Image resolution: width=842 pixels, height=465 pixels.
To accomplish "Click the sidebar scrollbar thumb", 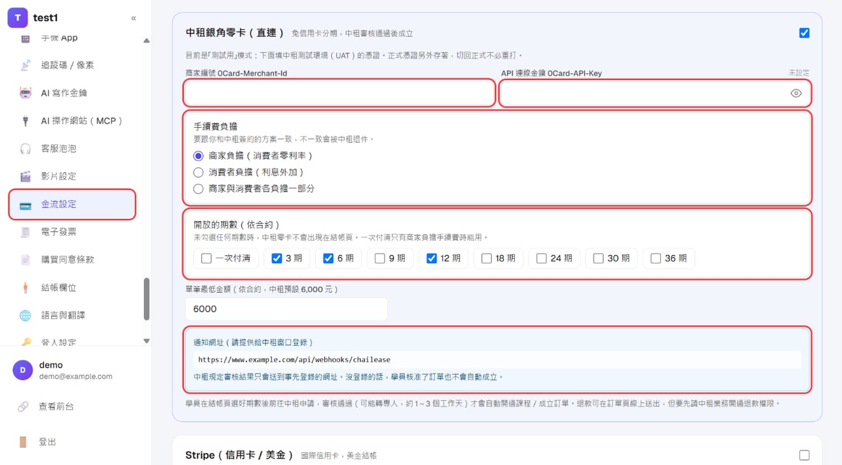I will (146, 299).
